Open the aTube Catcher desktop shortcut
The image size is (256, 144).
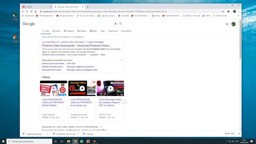15,39
